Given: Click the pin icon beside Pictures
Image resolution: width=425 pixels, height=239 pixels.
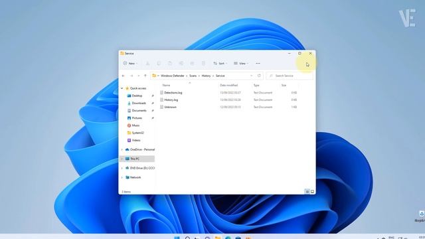Looking at the screenshot, I should (153, 118).
